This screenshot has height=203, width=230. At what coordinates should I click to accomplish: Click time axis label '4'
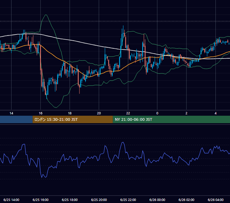[215, 113]
